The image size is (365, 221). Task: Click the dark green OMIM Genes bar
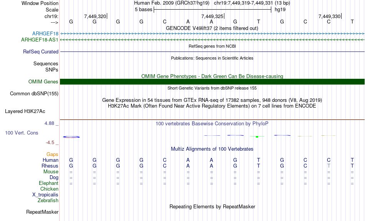[x=212, y=82]
